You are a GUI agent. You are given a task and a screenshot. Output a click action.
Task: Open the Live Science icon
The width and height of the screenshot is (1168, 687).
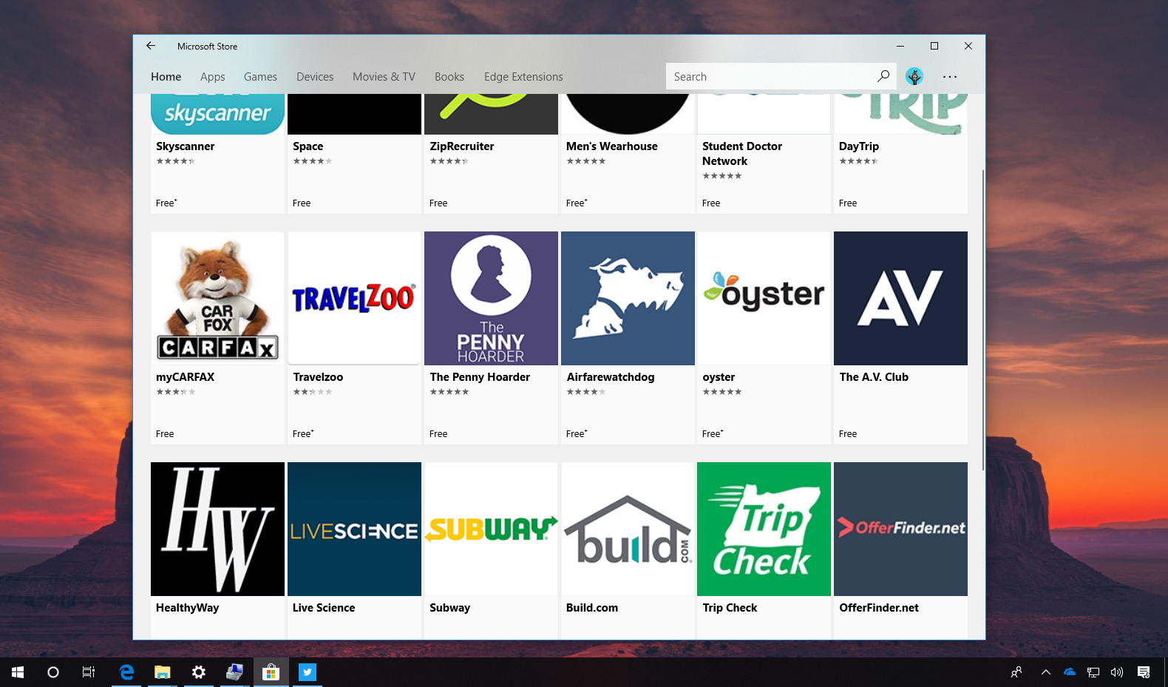[354, 529]
